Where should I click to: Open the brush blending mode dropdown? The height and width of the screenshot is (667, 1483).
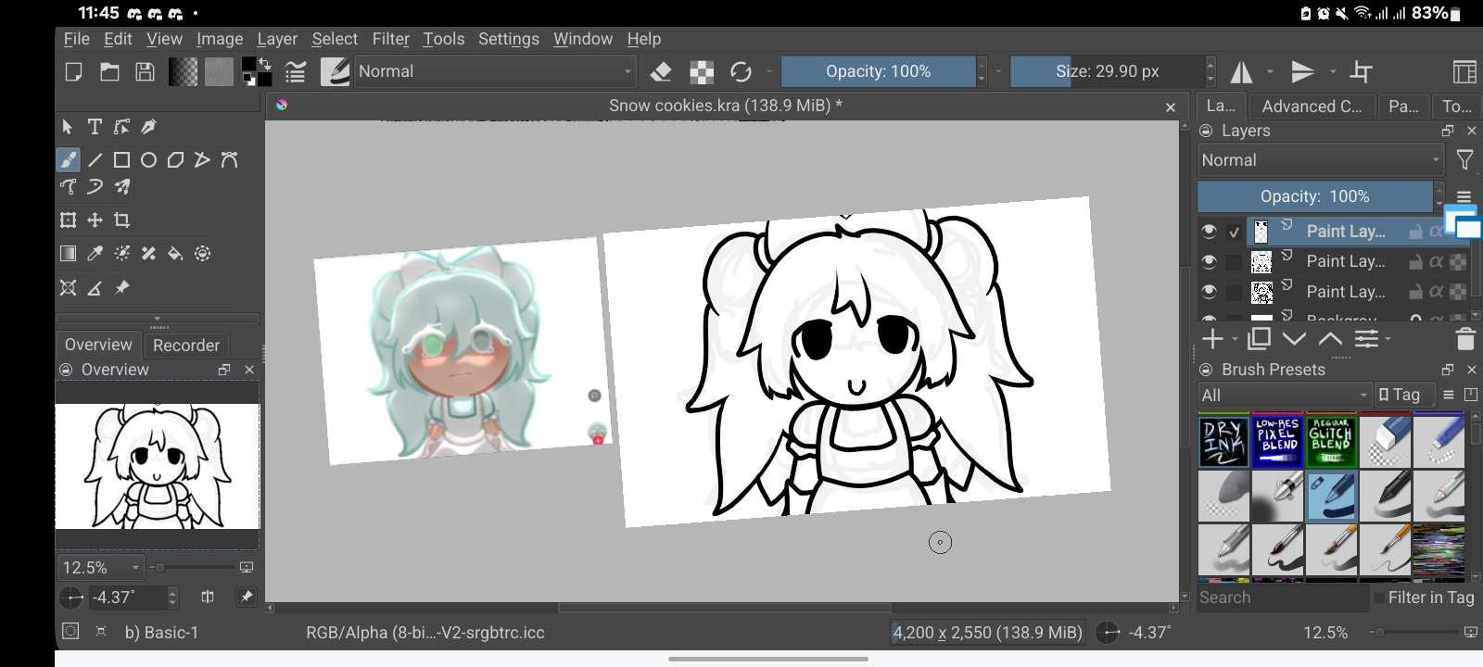pyautogui.click(x=495, y=71)
